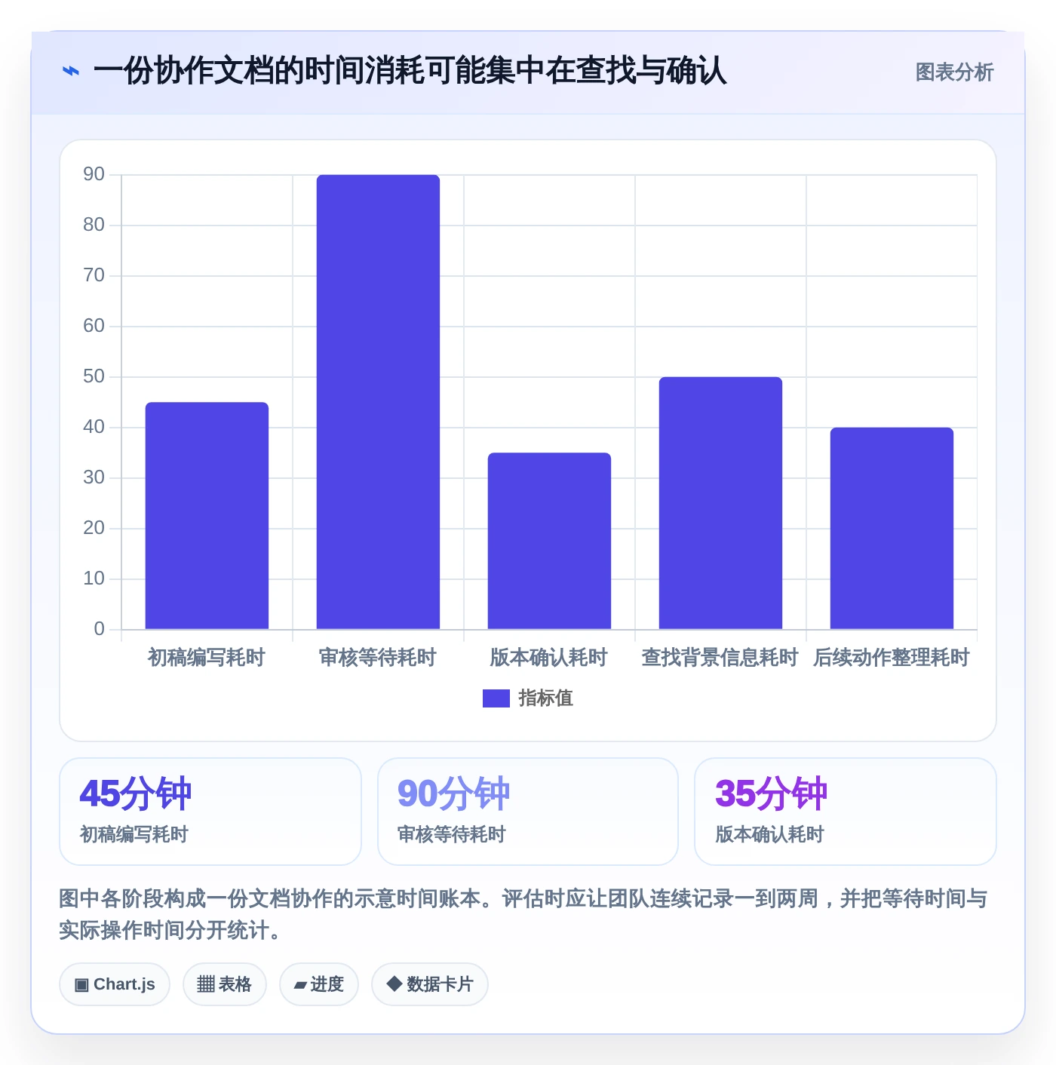This screenshot has height=1065, width=1056.
Task: Open the 90分钟 data card
Action: click(x=528, y=812)
